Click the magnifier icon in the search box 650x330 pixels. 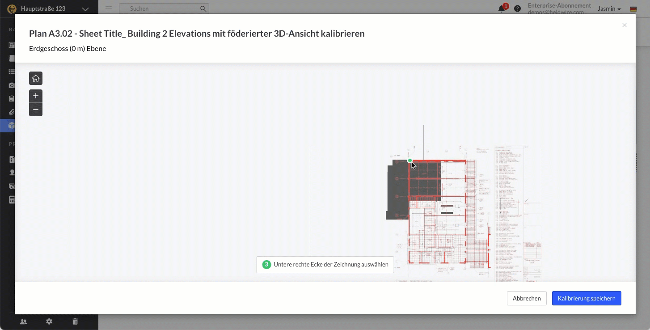pyautogui.click(x=203, y=9)
